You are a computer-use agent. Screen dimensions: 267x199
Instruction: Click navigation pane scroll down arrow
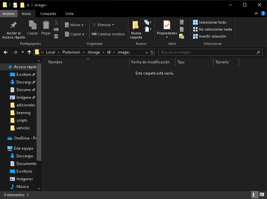coord(39,188)
